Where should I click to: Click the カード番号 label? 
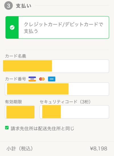click(x=15, y=79)
